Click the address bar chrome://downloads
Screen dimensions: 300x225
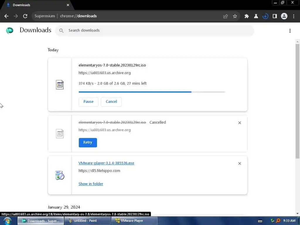point(78,16)
